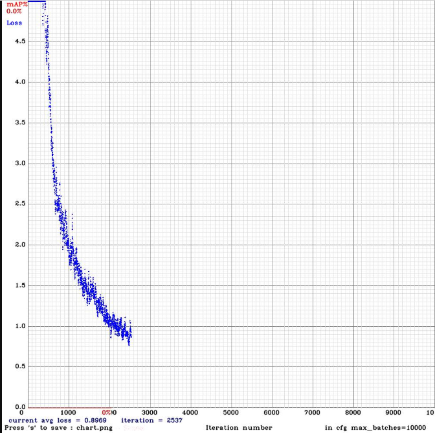This screenshot has height=433, width=435.
Task: Click the red '0%' label on x-axis
Action: click(106, 412)
